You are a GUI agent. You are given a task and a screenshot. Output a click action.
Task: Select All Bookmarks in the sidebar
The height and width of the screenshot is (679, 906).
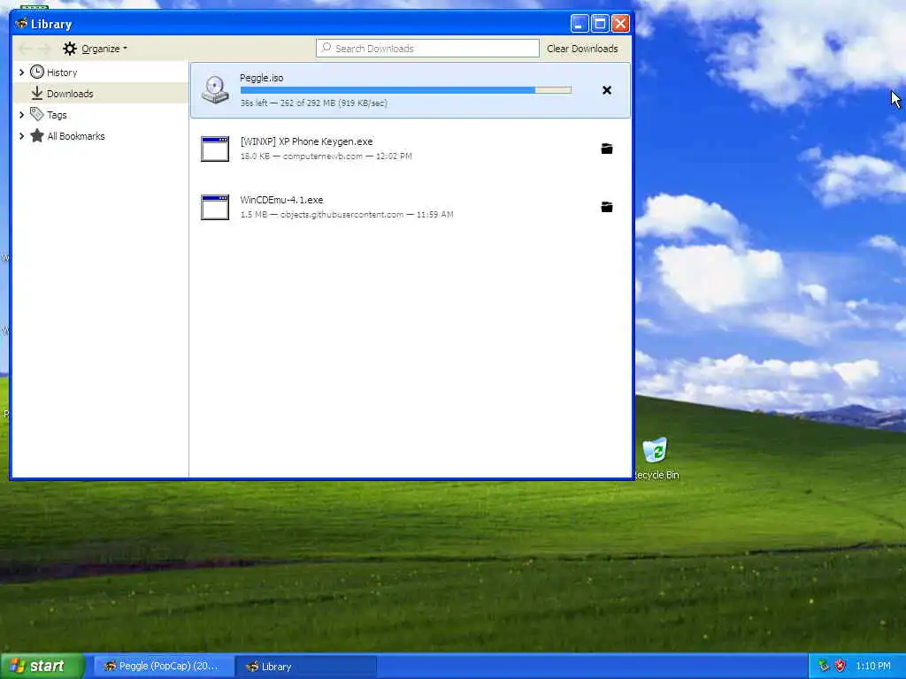click(101, 136)
